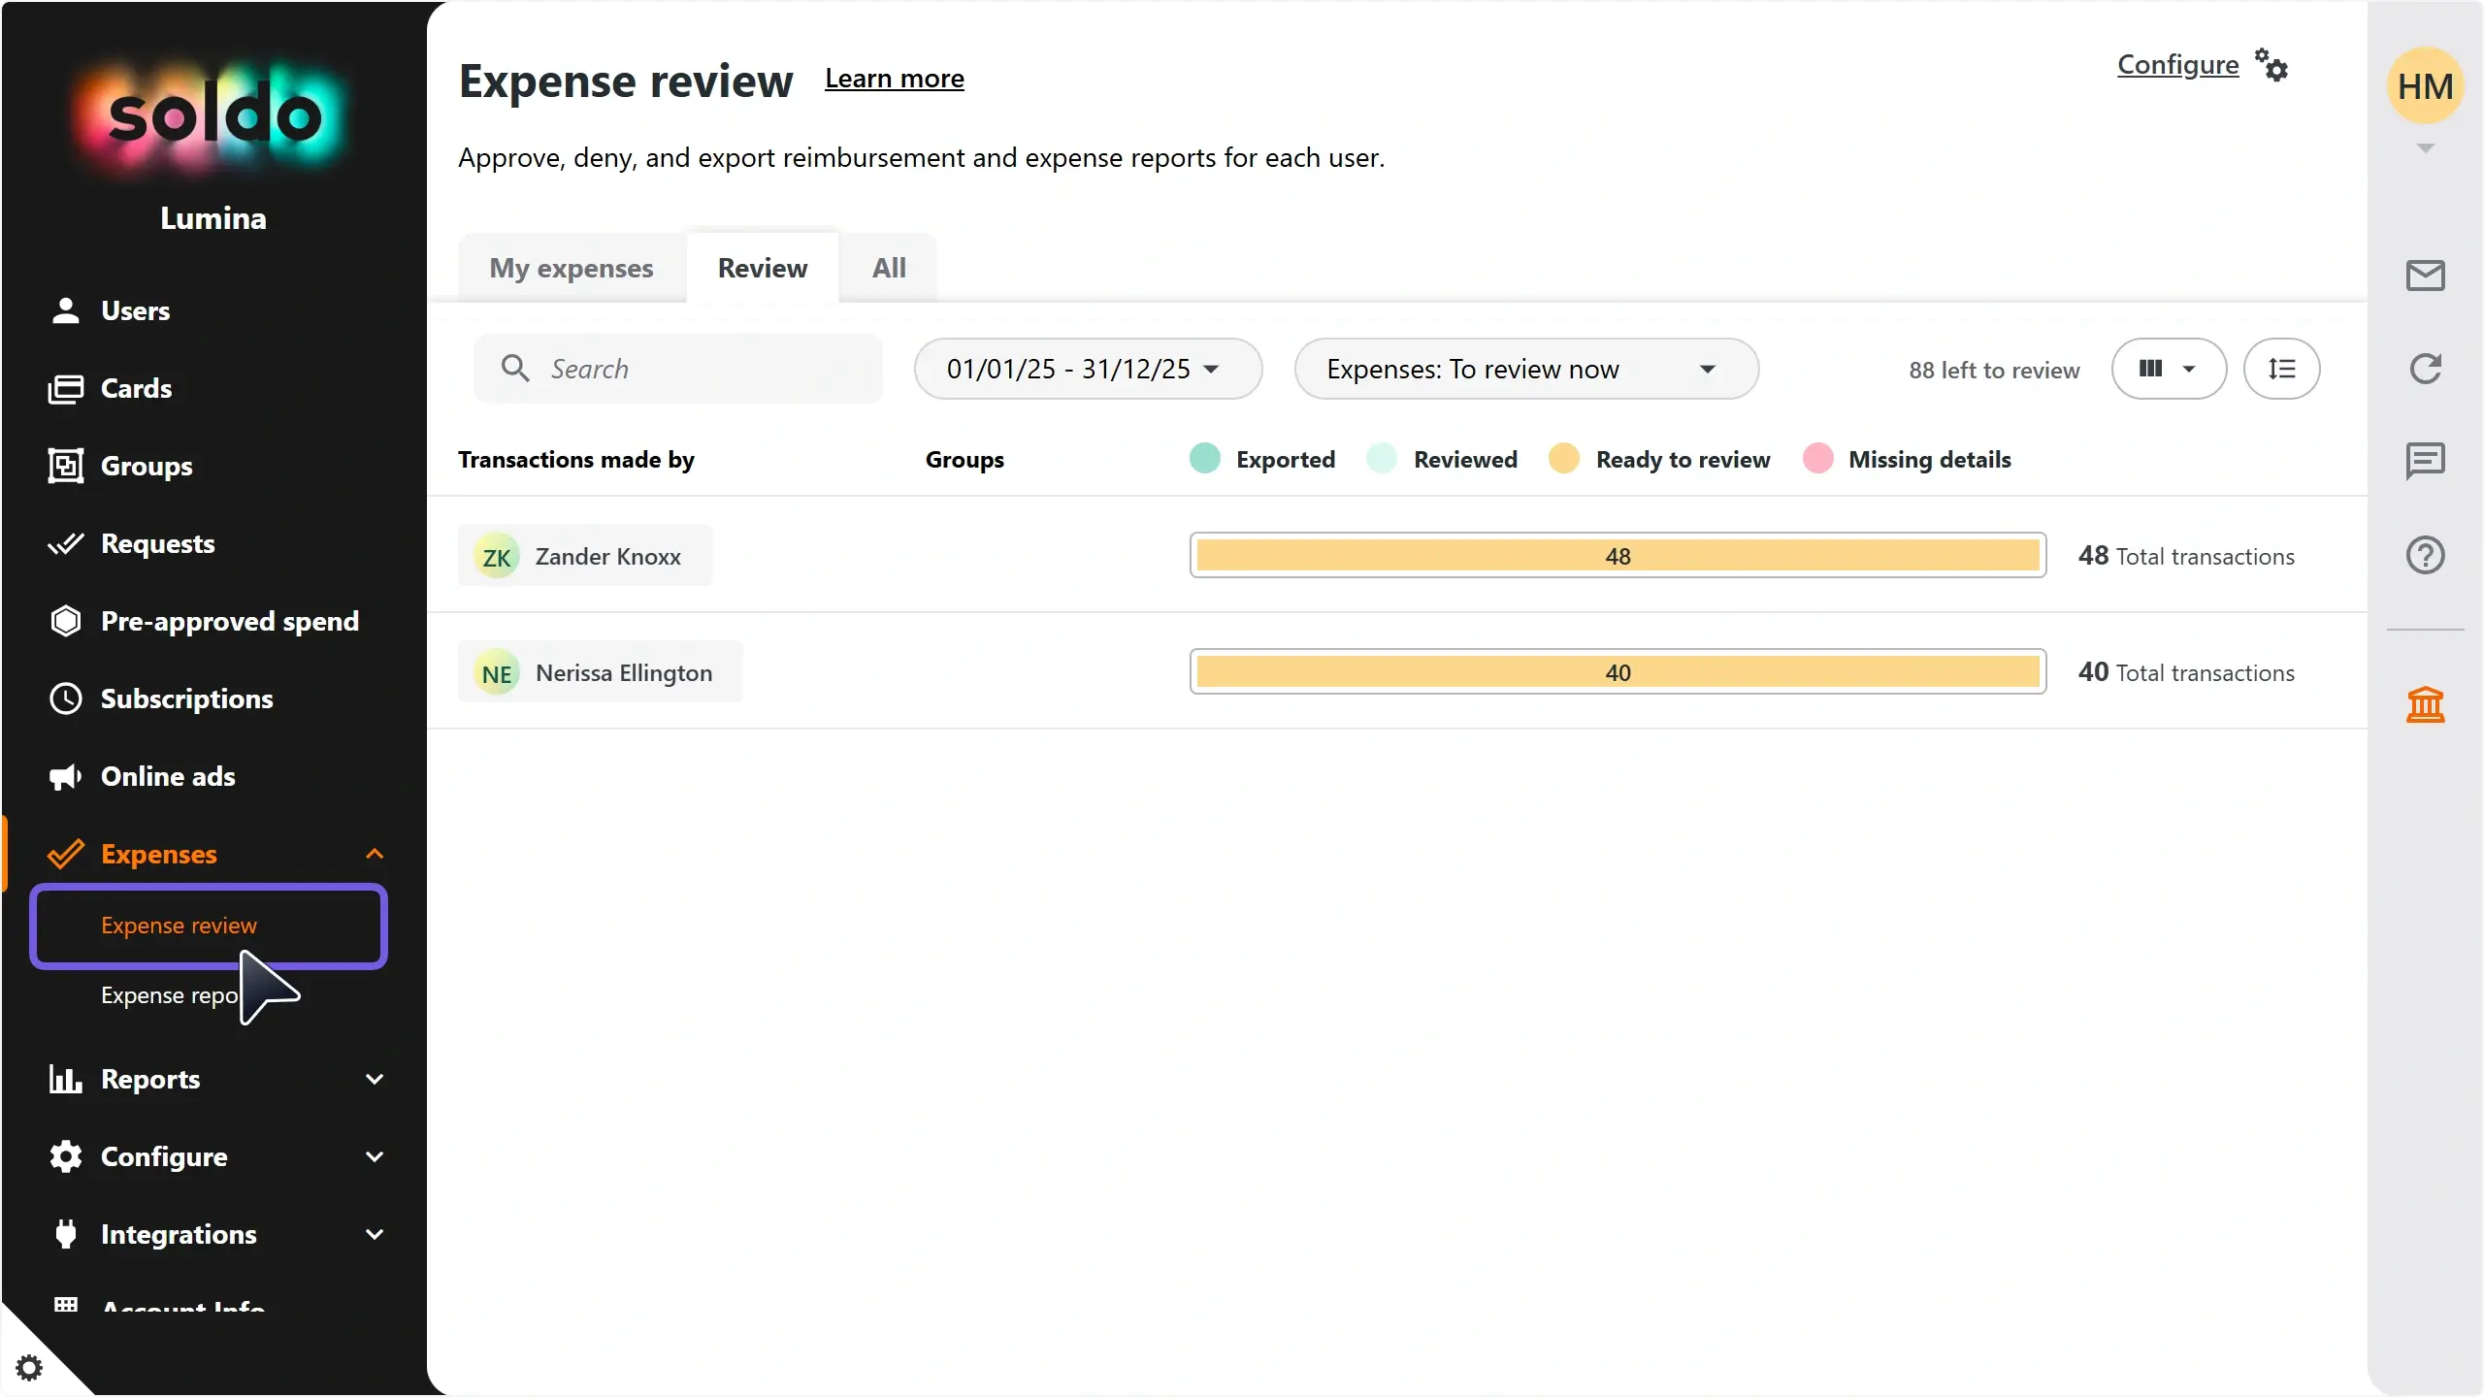Follow the Learn more link
The width and height of the screenshot is (2484, 1397).
tap(894, 79)
